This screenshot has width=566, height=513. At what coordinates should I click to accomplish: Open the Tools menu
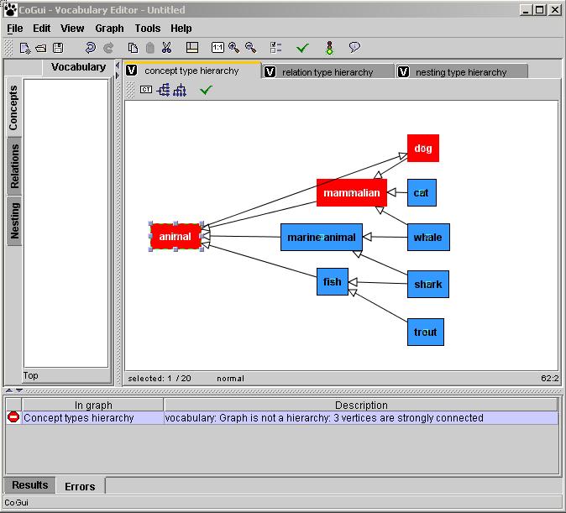point(148,29)
